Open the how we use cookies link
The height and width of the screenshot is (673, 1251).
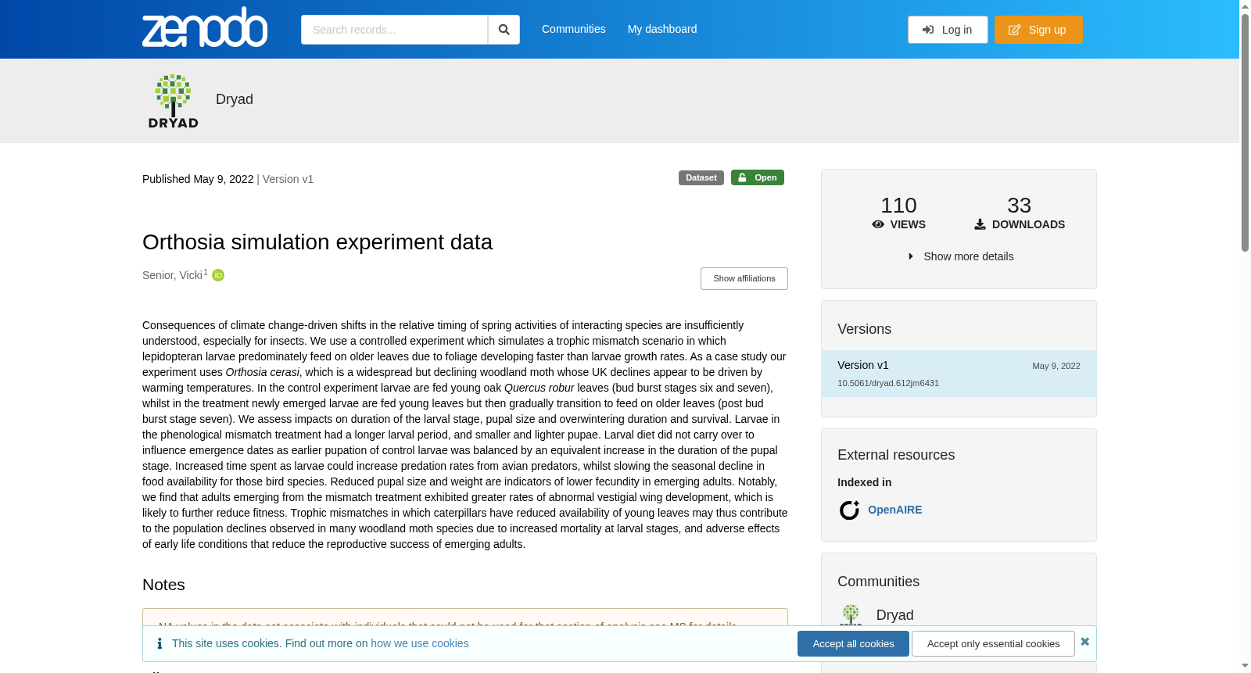point(420,643)
